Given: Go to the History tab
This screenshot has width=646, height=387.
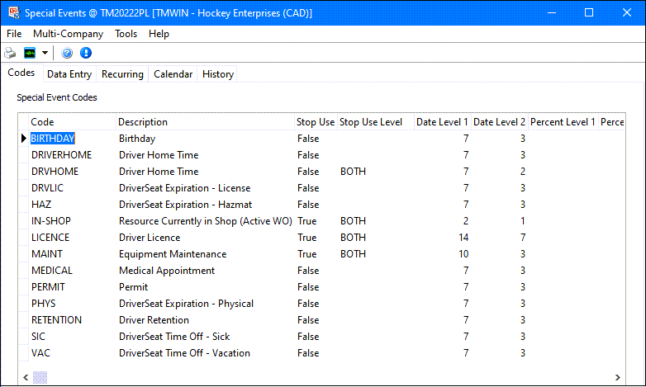Looking at the screenshot, I should pos(218,74).
